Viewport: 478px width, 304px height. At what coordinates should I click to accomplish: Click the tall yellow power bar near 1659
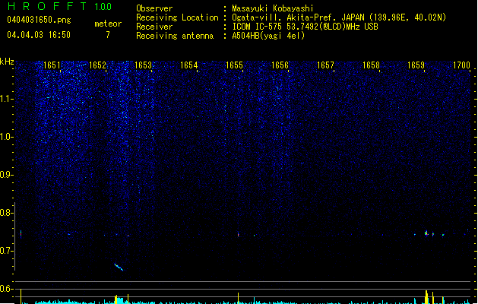click(x=426, y=297)
